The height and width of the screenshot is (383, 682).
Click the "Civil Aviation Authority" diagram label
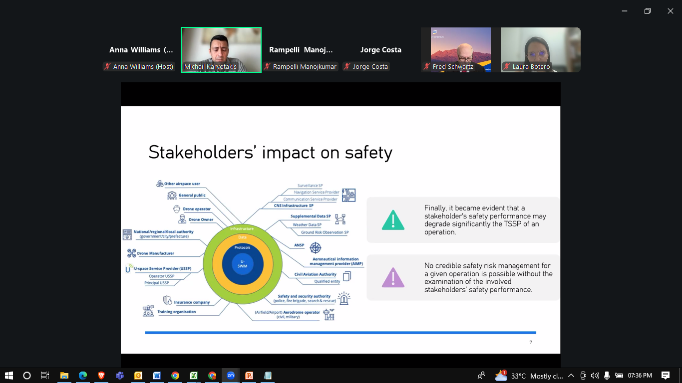[x=316, y=274]
